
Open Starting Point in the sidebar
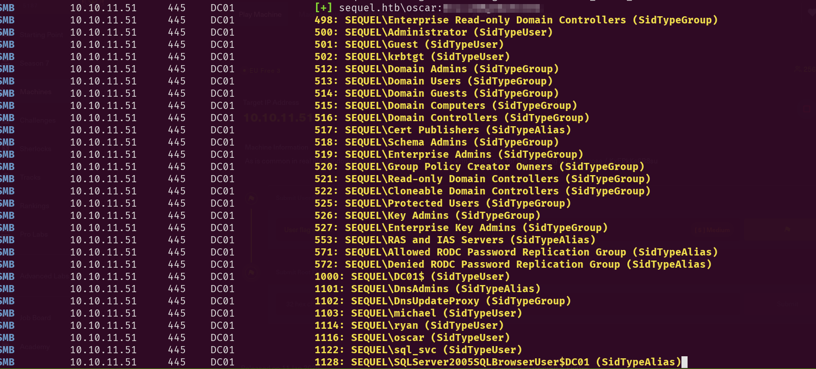(x=42, y=35)
